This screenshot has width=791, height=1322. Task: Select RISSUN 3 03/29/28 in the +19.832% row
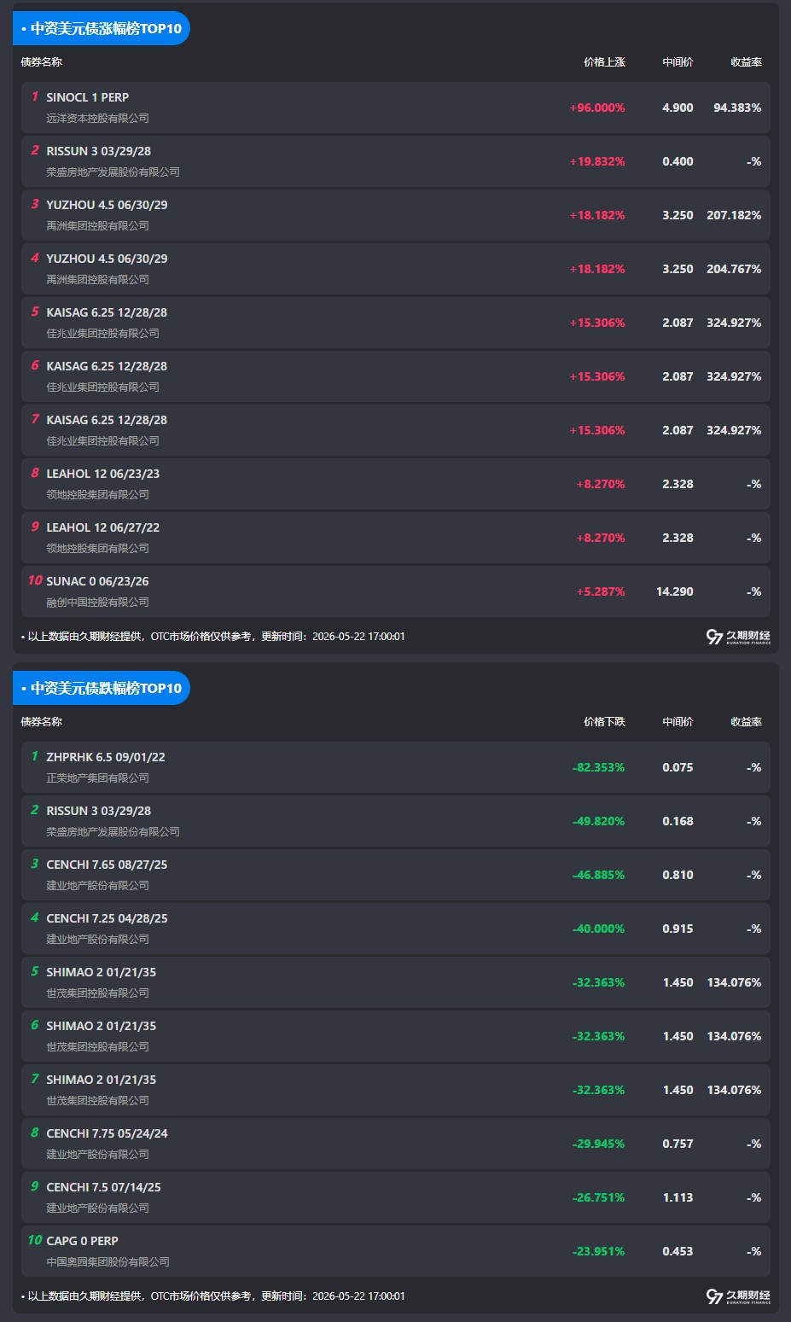tap(99, 151)
